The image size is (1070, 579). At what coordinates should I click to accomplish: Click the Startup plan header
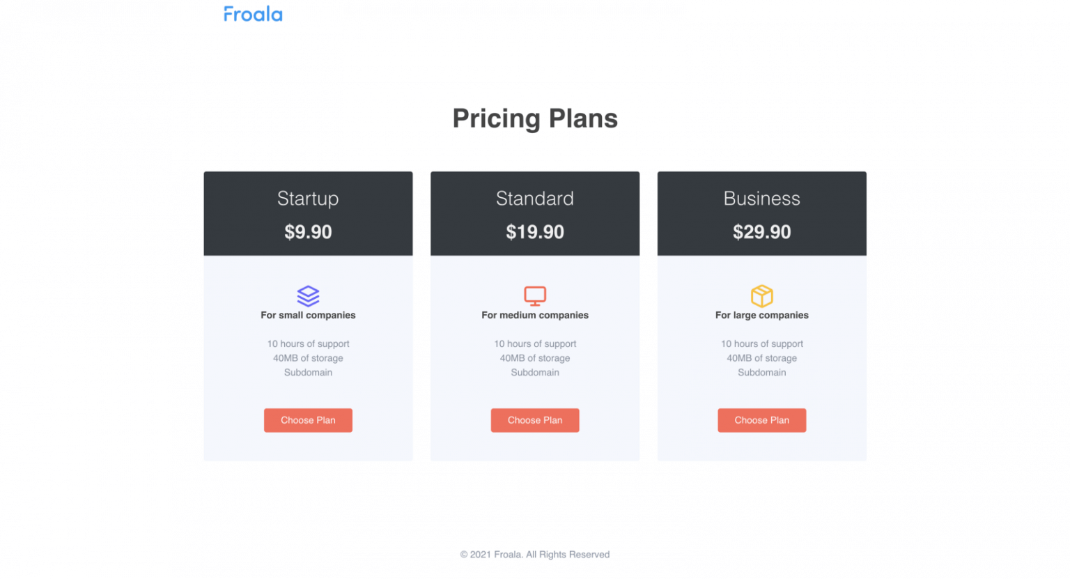308,199
